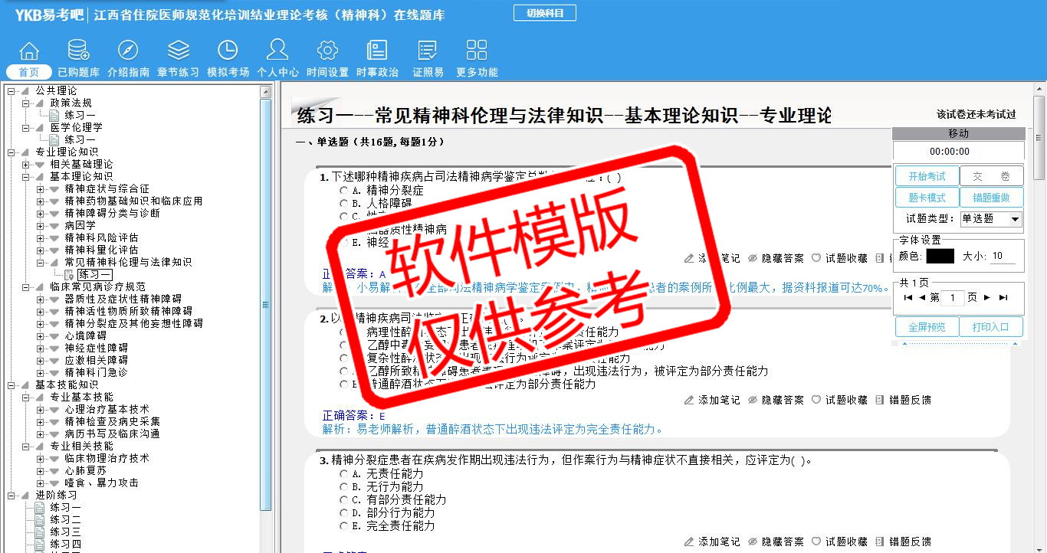Open the 章节练习 layers icon
The width and height of the screenshot is (1047, 553).
(x=178, y=51)
